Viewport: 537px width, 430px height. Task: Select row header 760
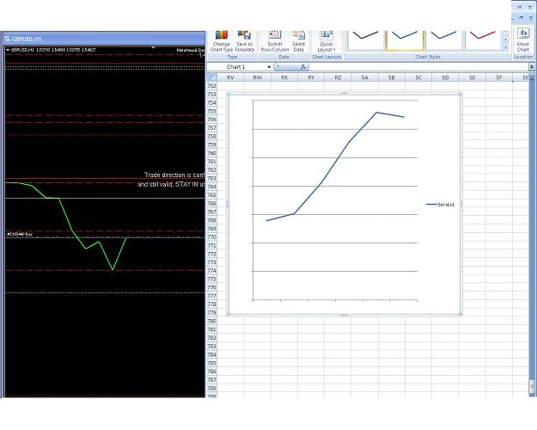point(211,153)
